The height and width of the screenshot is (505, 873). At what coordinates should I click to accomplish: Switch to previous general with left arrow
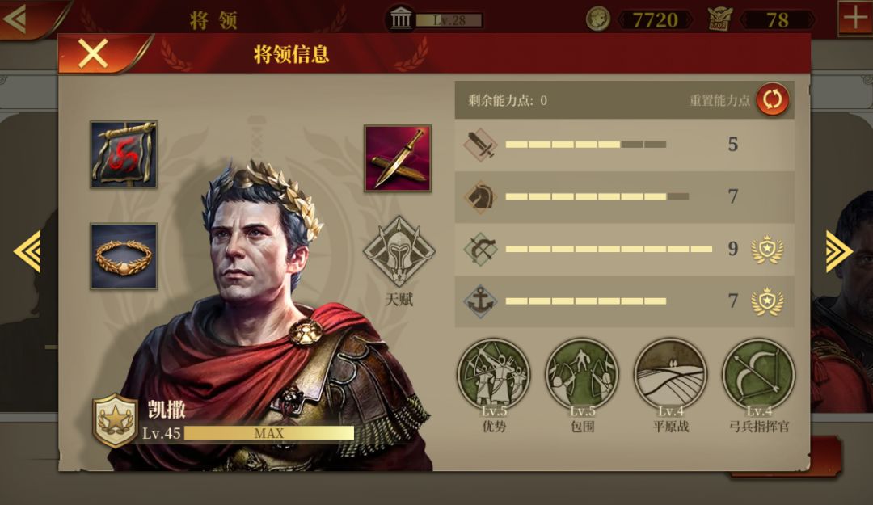pos(27,251)
